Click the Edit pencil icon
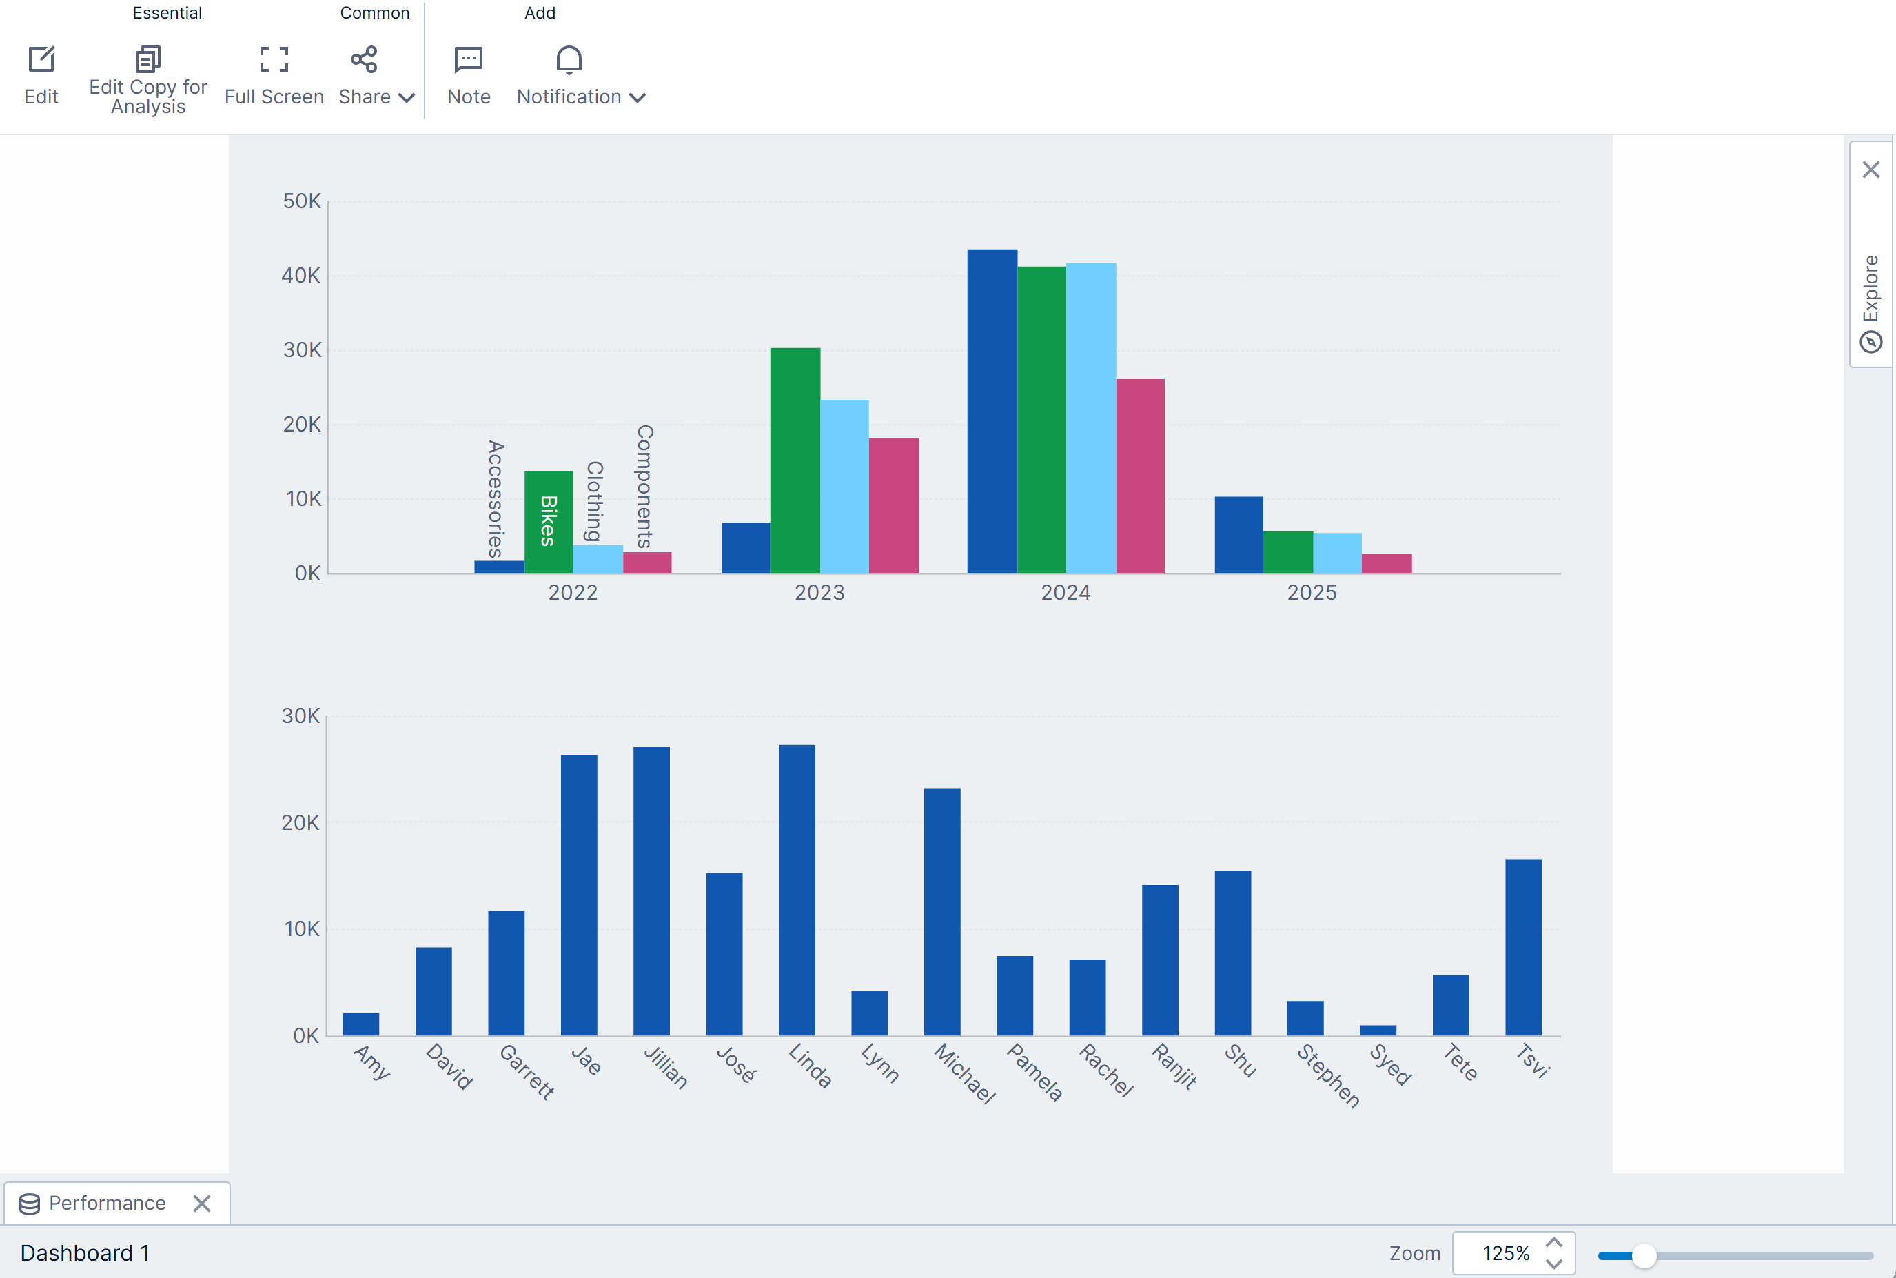Viewport: 1896px width, 1278px height. pyautogui.click(x=41, y=59)
